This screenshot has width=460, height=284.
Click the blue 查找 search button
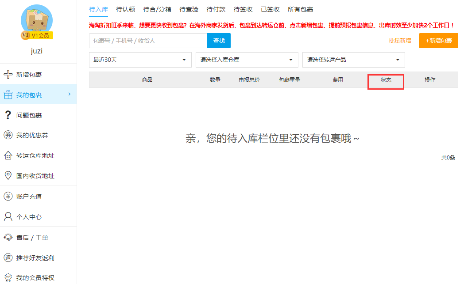click(219, 41)
